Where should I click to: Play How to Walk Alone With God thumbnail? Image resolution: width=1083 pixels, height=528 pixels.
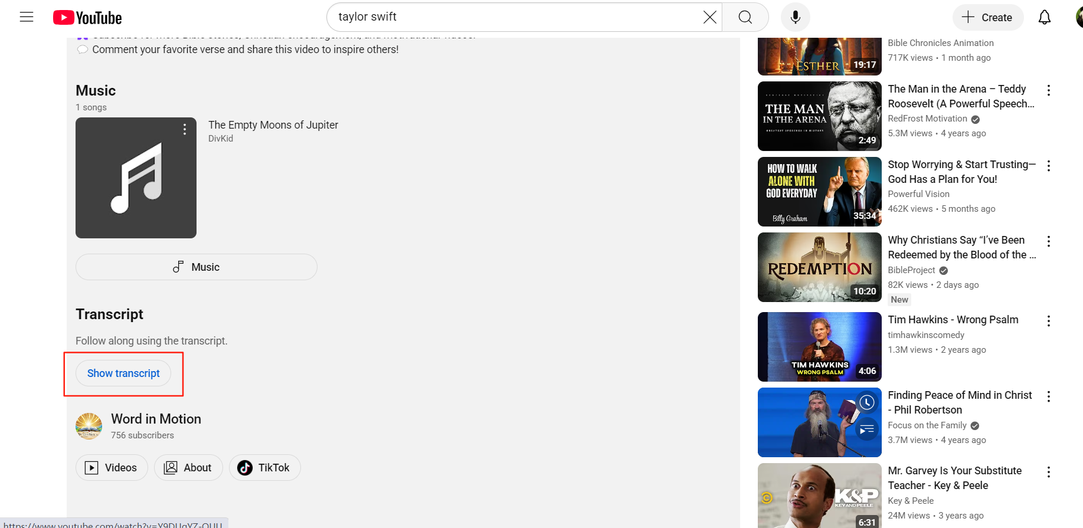click(x=820, y=192)
